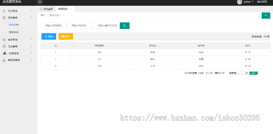Click counselor name 刘晨
The width and height of the screenshot is (273, 134).
(x=201, y=59)
